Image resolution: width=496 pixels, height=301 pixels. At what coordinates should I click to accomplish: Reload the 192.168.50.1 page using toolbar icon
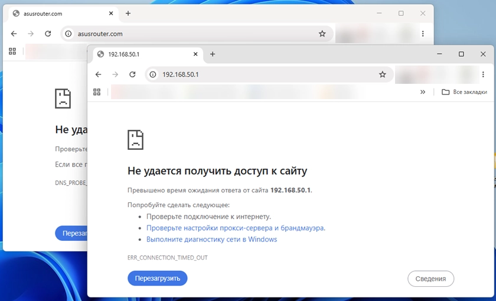132,74
